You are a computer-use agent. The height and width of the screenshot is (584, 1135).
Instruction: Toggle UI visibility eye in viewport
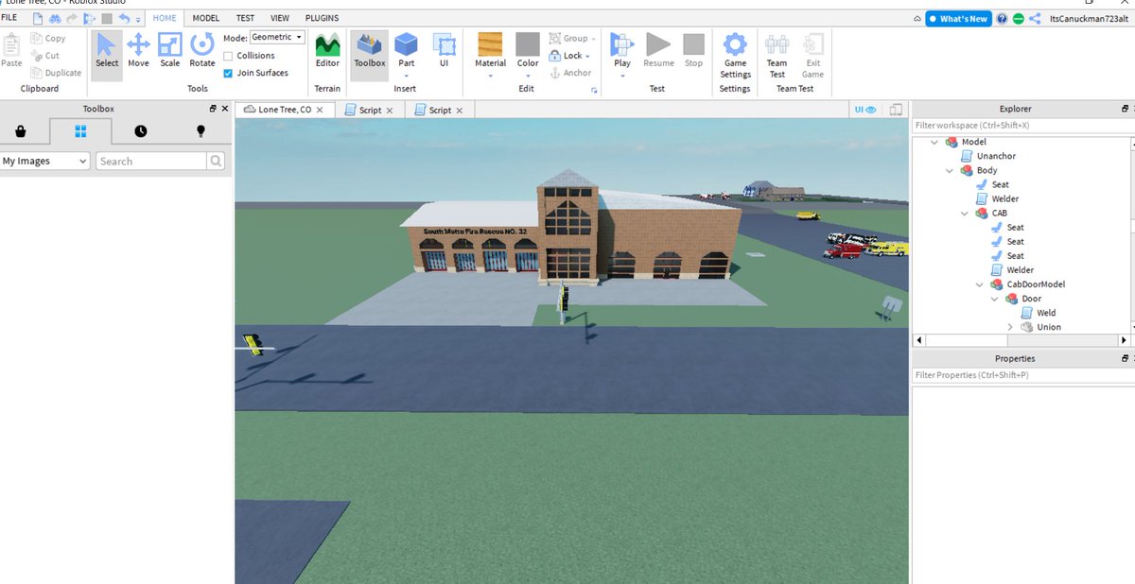tap(866, 110)
